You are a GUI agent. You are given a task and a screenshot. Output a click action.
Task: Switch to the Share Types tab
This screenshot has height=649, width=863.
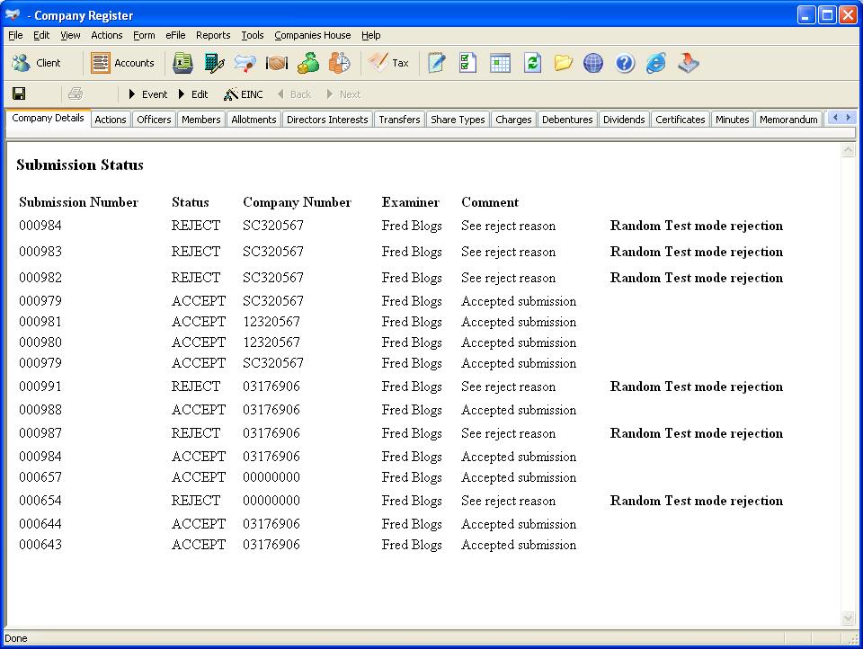coord(458,120)
